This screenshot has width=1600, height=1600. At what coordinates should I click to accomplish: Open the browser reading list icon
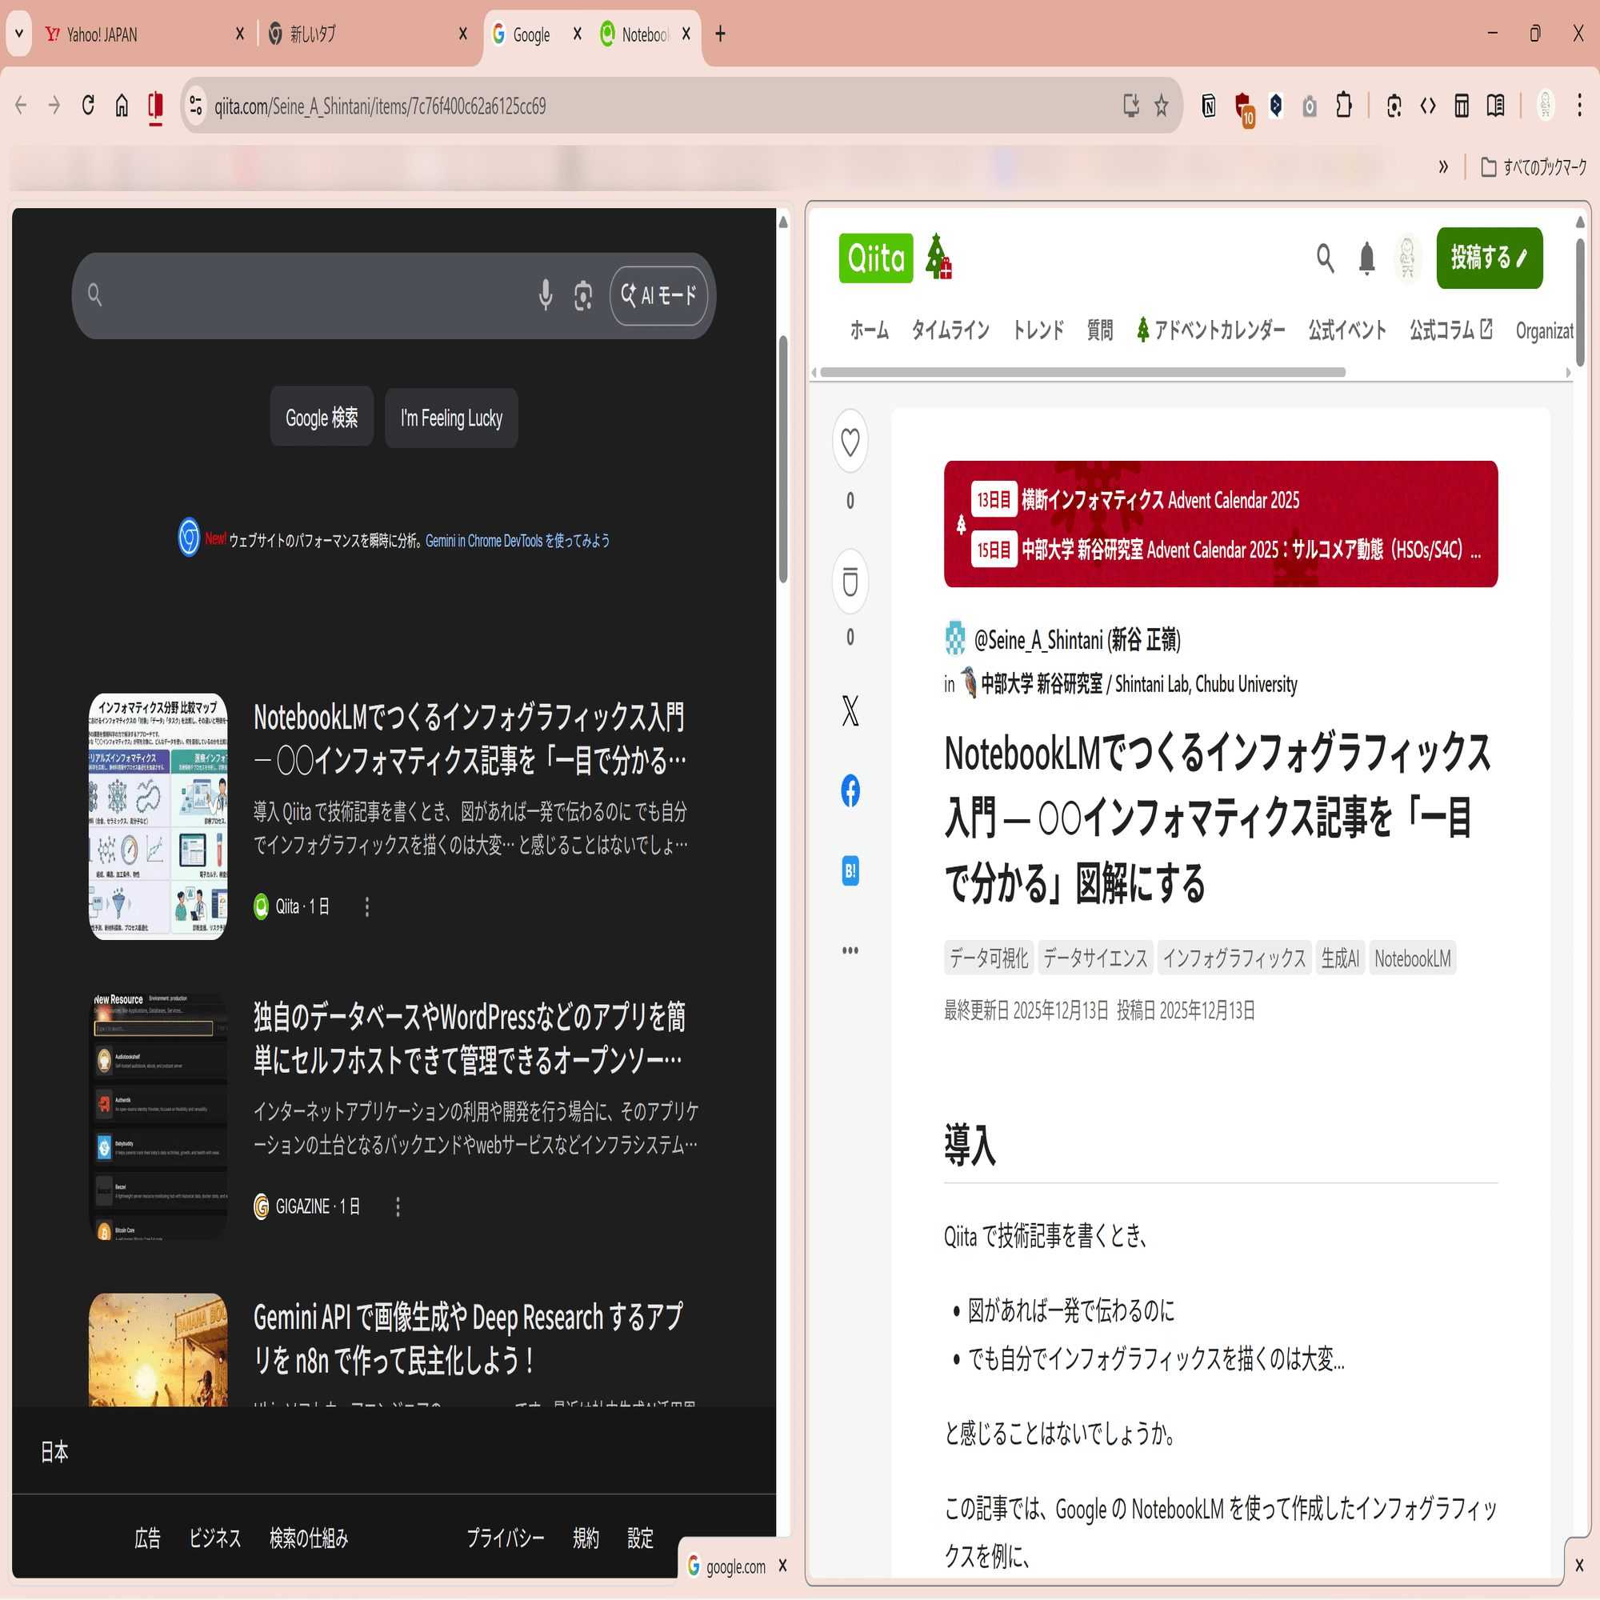pos(1495,106)
